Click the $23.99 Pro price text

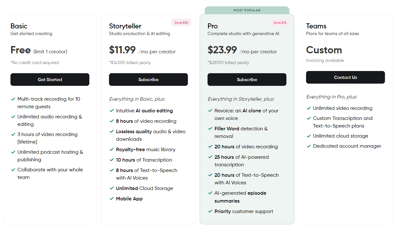pos(222,50)
